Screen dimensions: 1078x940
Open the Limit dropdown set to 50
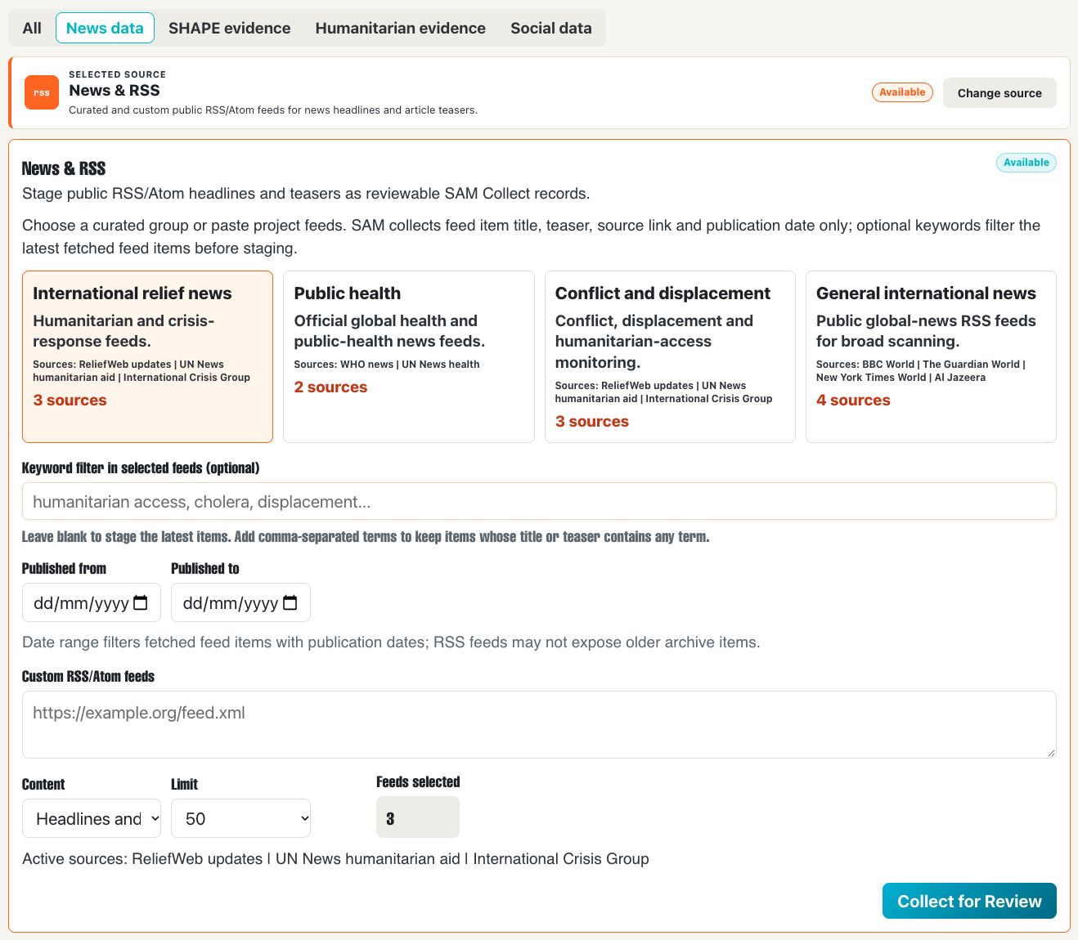coord(240,818)
